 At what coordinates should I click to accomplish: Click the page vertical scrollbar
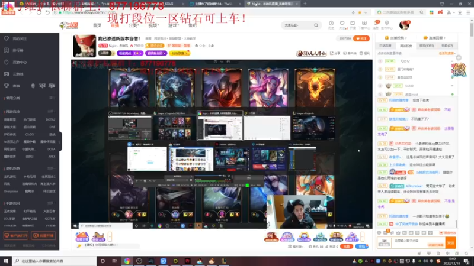tap(472, 30)
